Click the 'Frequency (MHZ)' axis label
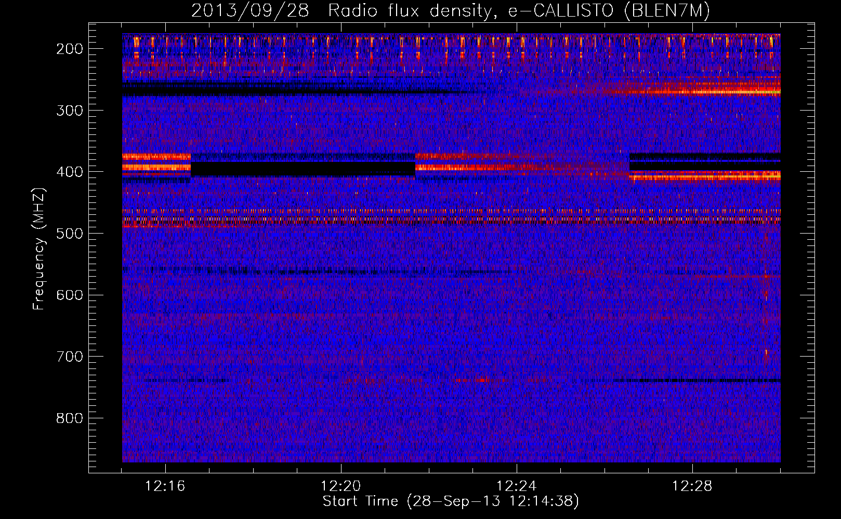 tap(39, 249)
